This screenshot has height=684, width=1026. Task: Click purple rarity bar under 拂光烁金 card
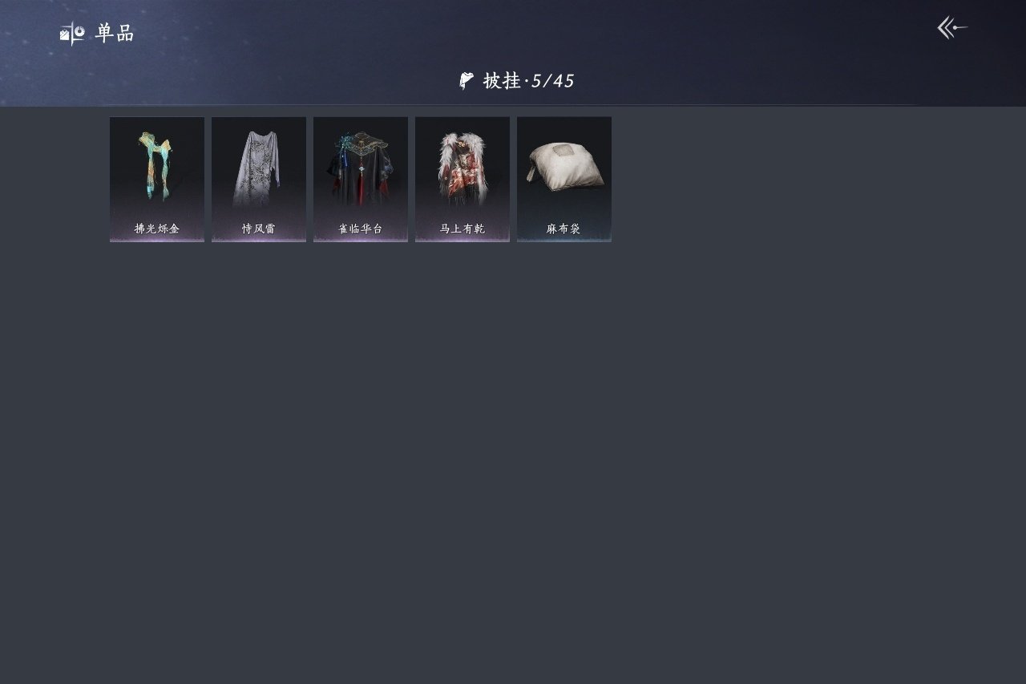pyautogui.click(x=157, y=240)
